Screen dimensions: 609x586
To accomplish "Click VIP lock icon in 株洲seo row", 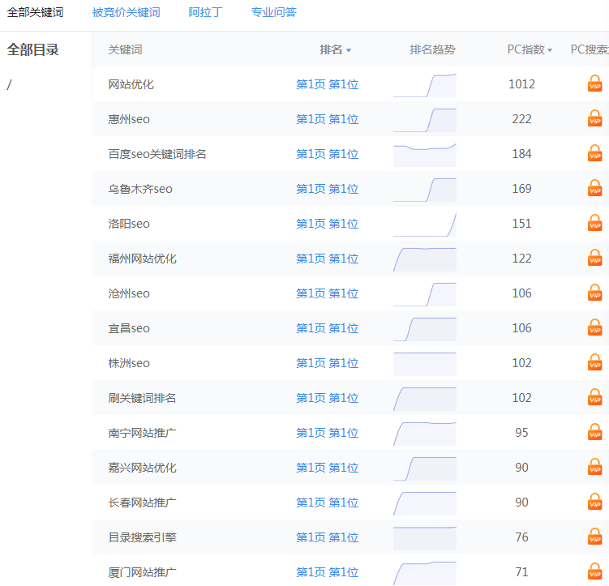I will pos(595,362).
